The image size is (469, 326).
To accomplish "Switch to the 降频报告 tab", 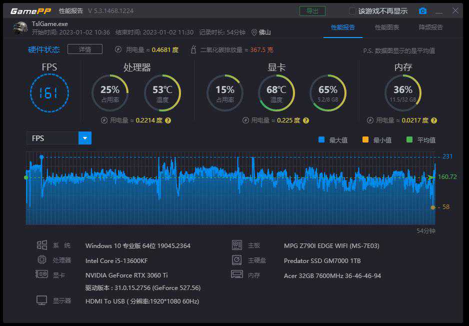I will [430, 27].
